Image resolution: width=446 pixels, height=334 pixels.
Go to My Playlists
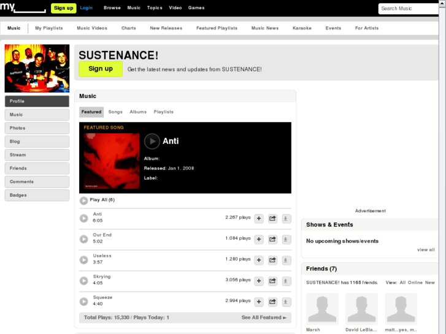click(x=49, y=28)
